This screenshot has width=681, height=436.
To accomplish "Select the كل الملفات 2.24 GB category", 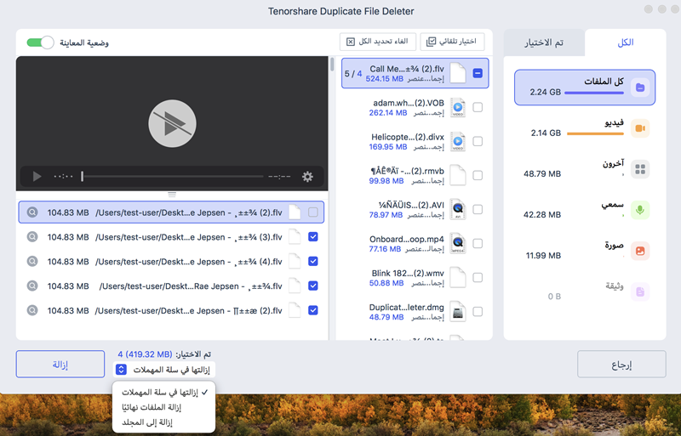I will coord(585,88).
